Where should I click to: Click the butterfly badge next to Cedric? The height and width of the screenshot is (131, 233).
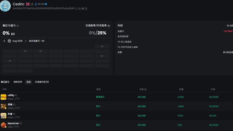coord(28,4)
